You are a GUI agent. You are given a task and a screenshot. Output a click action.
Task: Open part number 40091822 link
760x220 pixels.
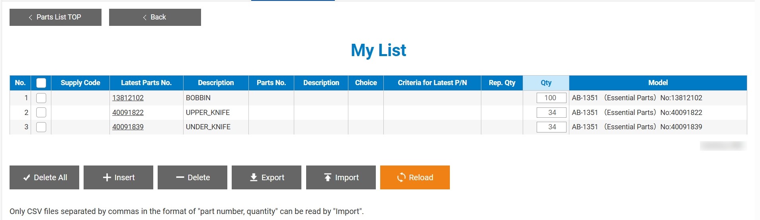click(128, 113)
